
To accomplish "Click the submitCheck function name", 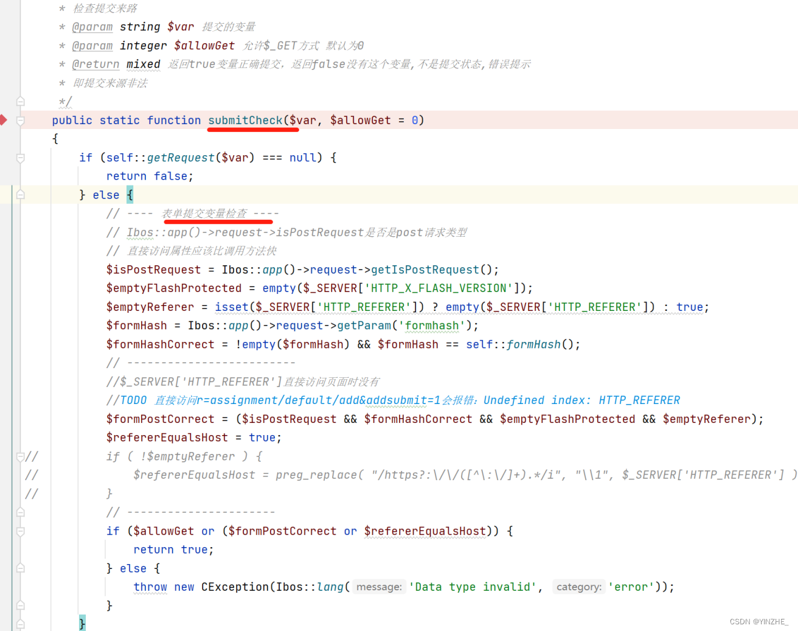I will [245, 120].
